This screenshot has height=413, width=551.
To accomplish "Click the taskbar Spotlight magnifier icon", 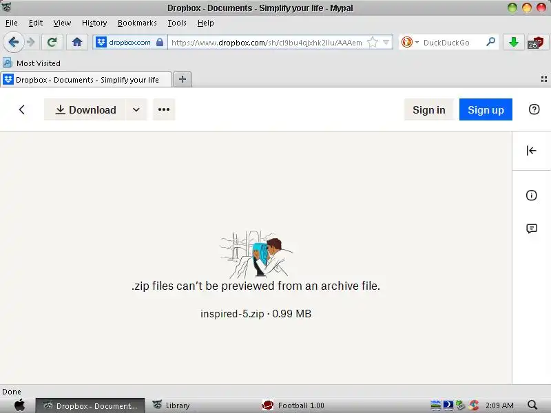I will click(x=532, y=405).
